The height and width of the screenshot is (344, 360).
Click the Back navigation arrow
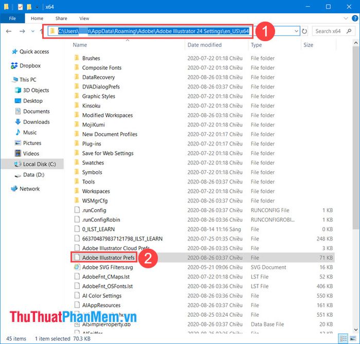(x=9, y=31)
